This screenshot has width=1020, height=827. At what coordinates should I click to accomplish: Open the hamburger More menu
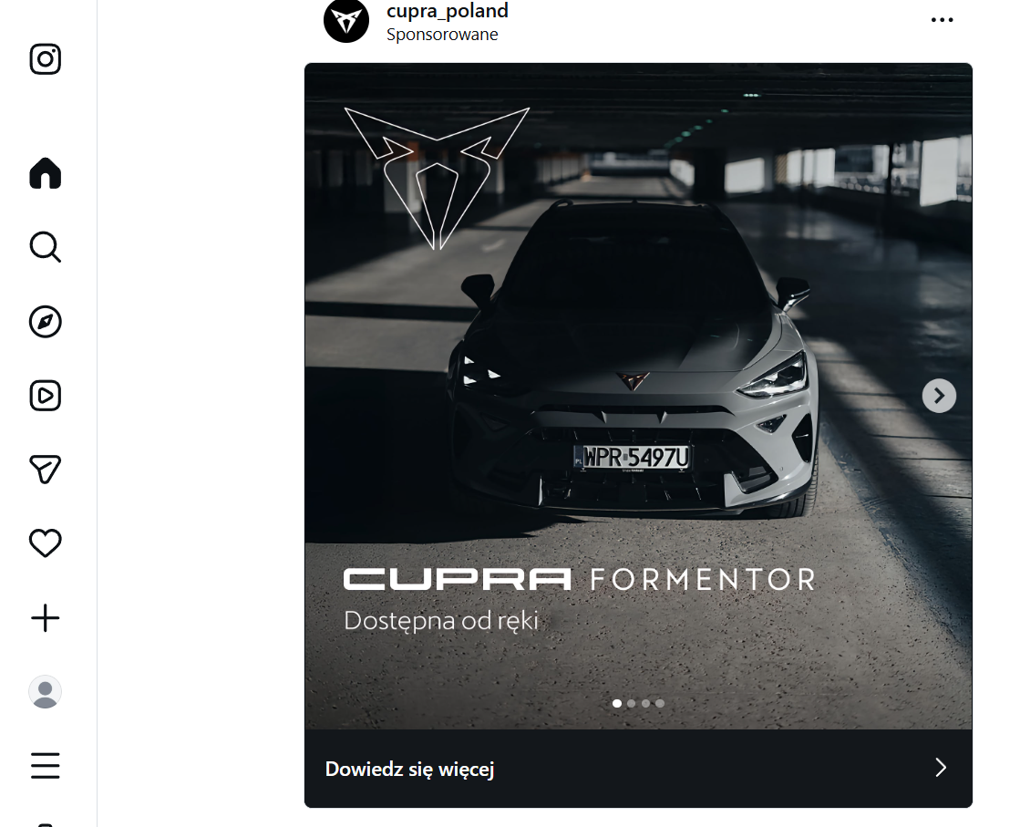(x=45, y=766)
